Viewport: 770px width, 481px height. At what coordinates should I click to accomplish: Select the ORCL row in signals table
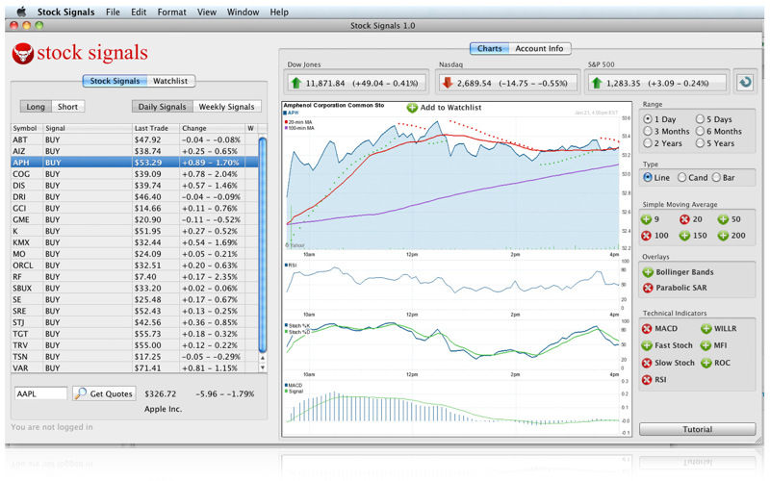click(x=135, y=266)
